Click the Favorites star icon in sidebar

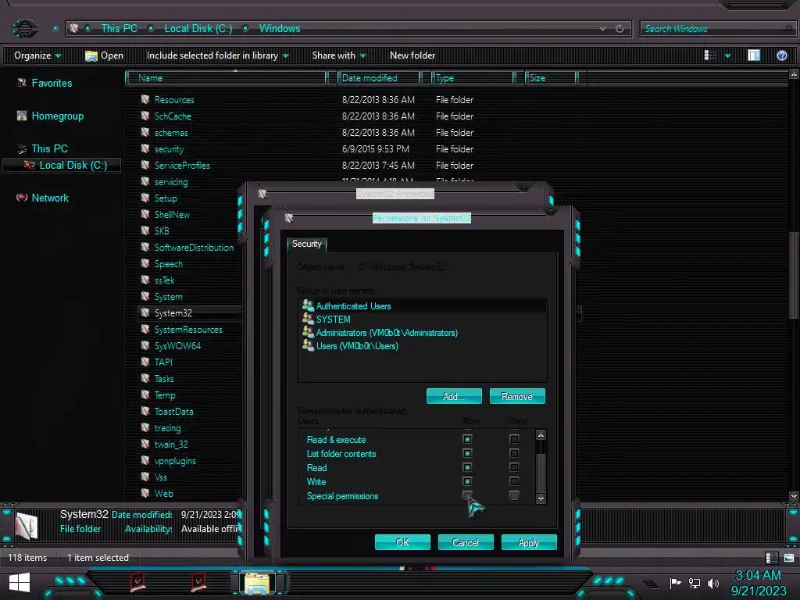pyautogui.click(x=21, y=83)
